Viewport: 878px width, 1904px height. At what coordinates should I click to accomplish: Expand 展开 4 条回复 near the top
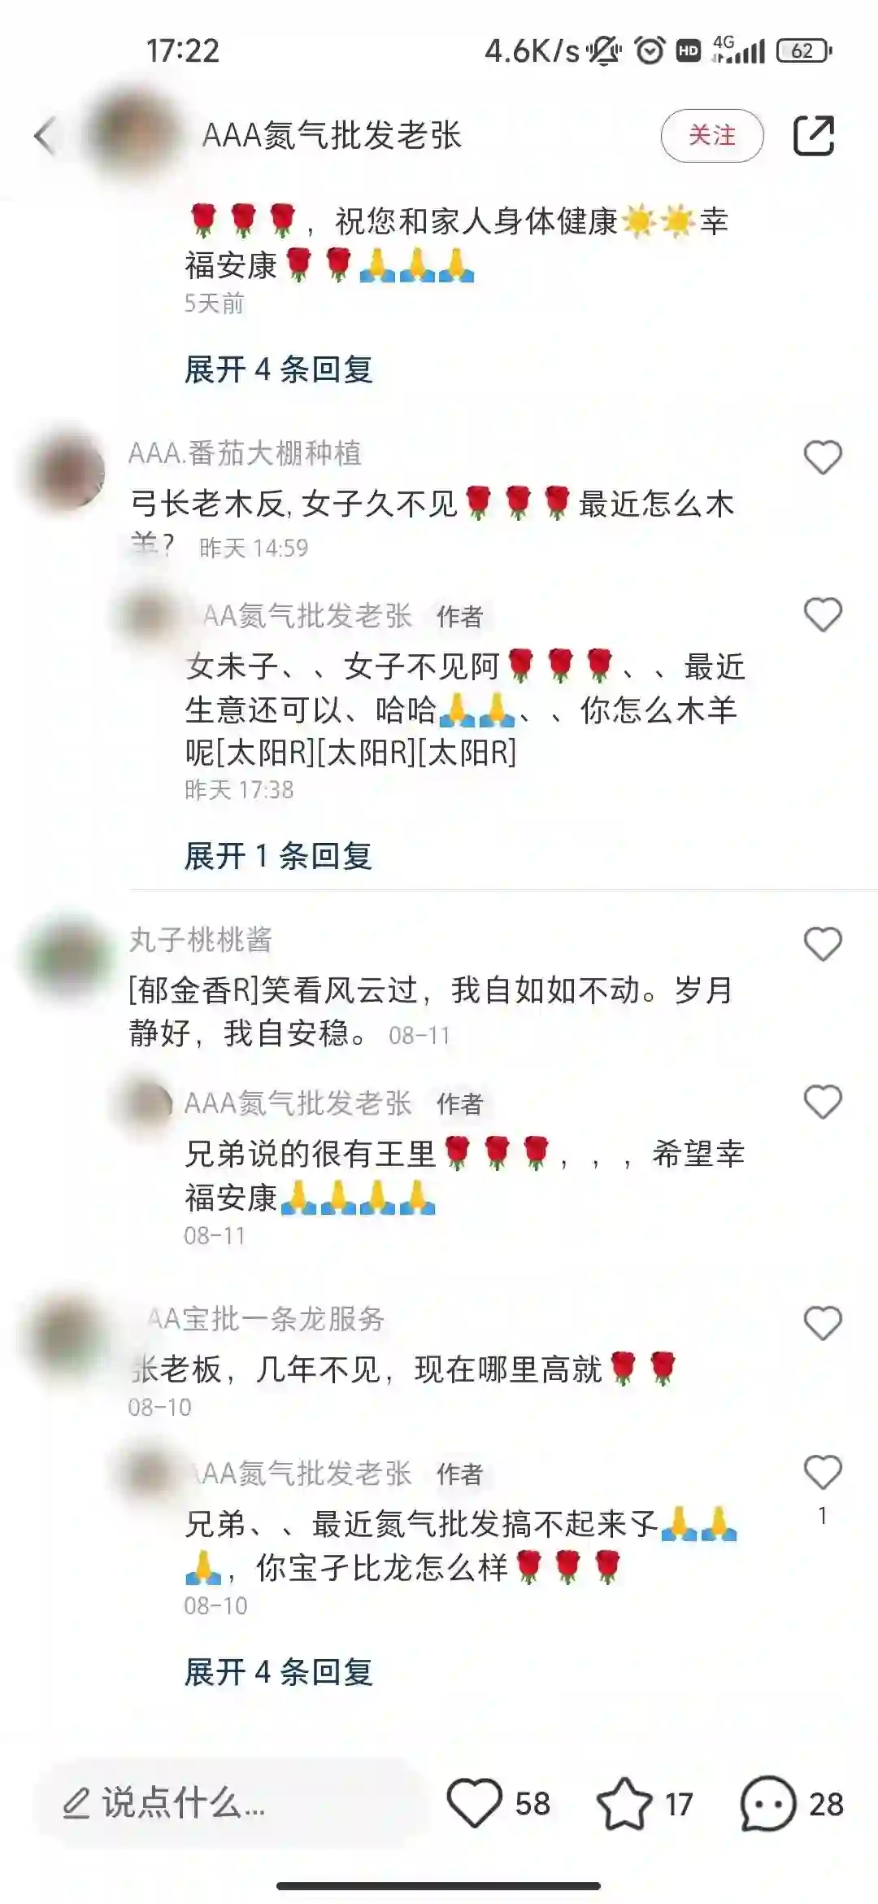pos(278,369)
